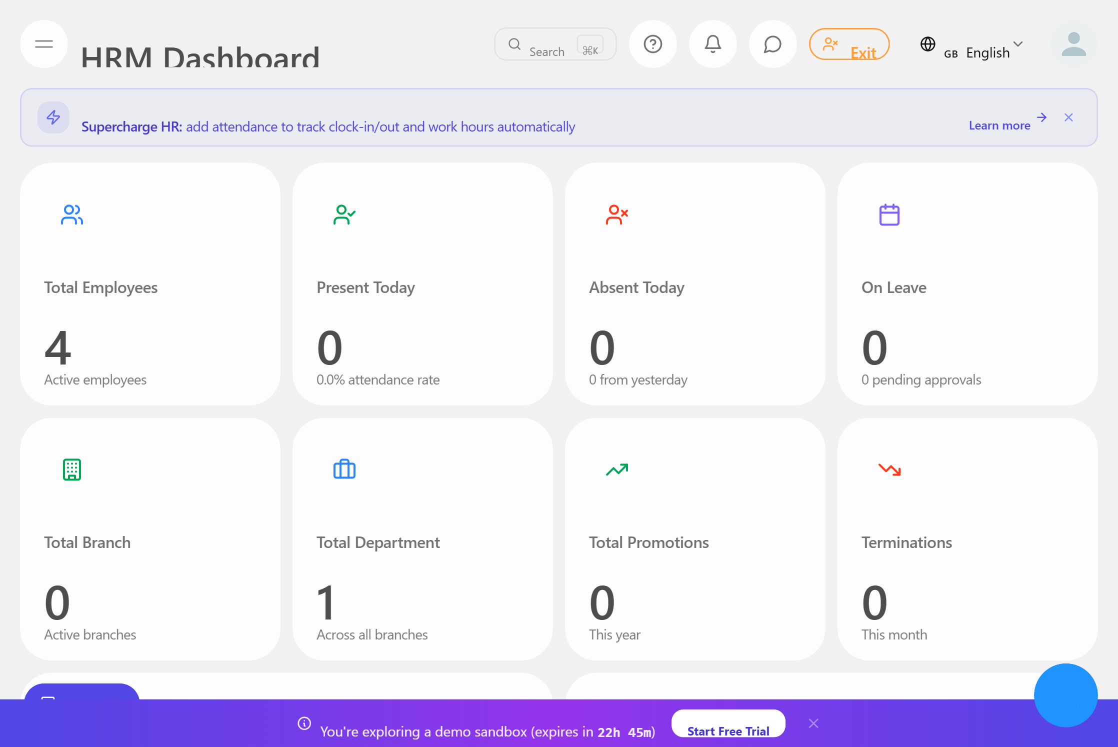
Task: Open the hamburger navigation menu
Action: tap(43, 44)
